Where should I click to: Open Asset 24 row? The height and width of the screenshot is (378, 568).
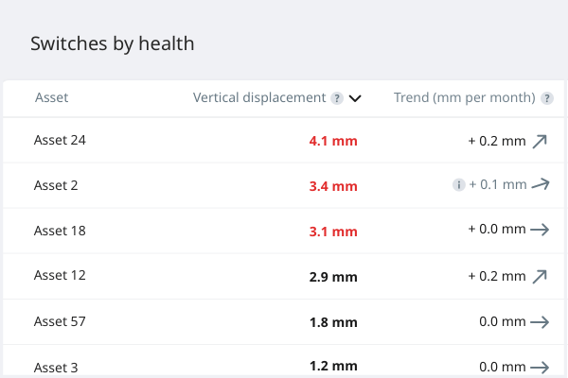click(x=60, y=140)
